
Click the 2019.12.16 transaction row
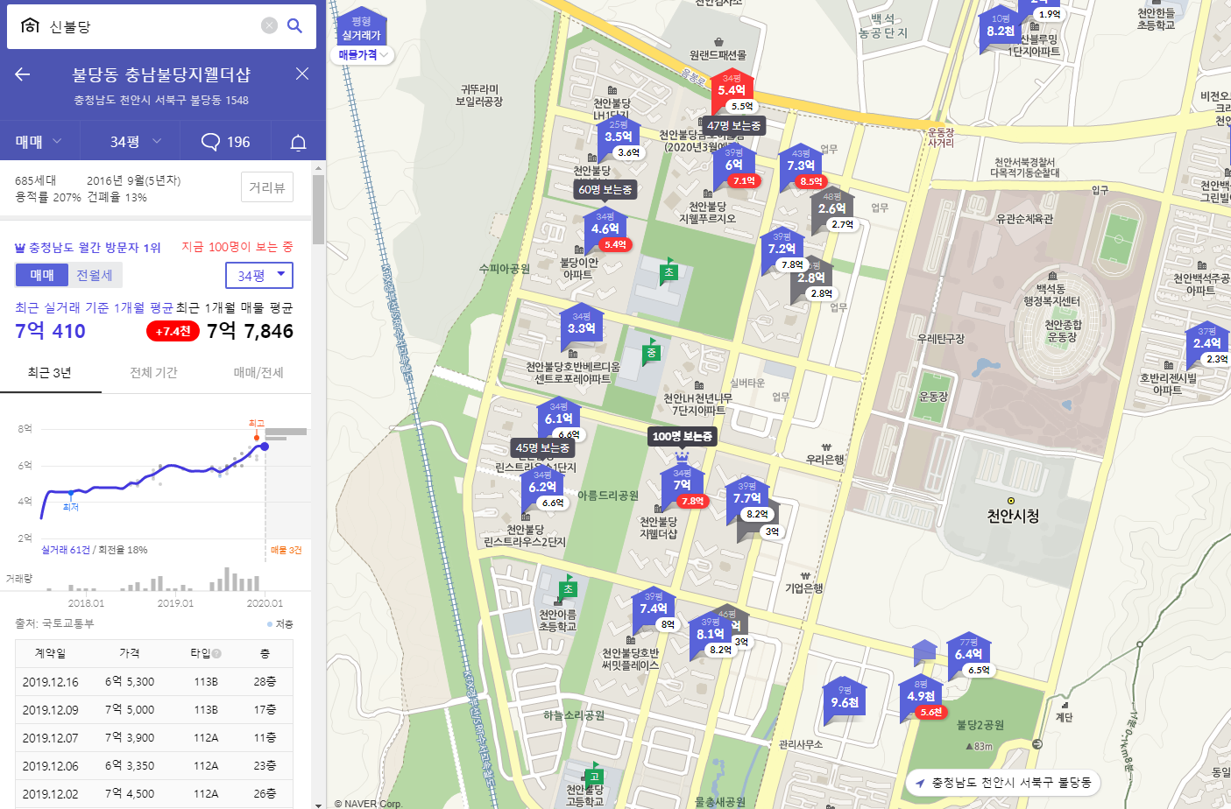pyautogui.click(x=154, y=681)
